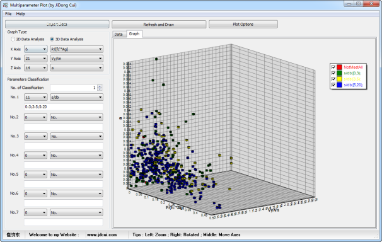The width and height of the screenshot is (382, 242).
Task: Click 'Welcome to my Website' status text
Action: 54,234
